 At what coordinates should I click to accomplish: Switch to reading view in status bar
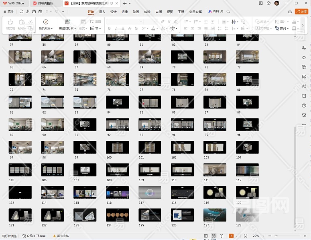coord(221,236)
